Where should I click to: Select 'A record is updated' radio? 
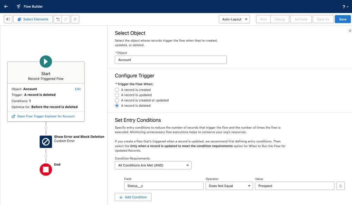coord(117,95)
